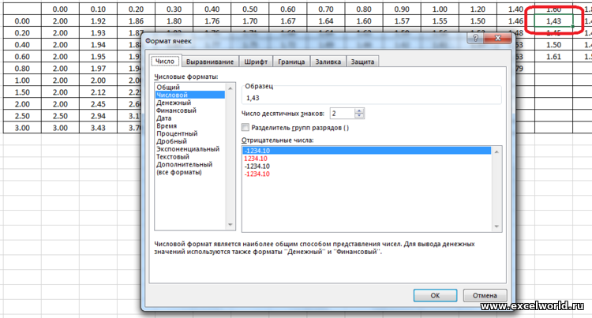Pick the Дата number format

(165, 118)
